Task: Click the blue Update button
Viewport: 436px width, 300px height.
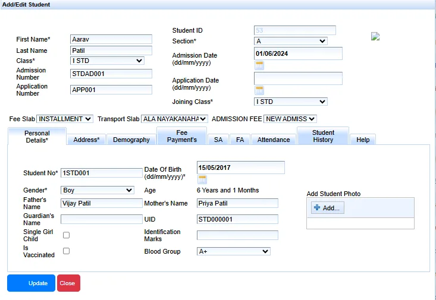Action: tap(31, 283)
